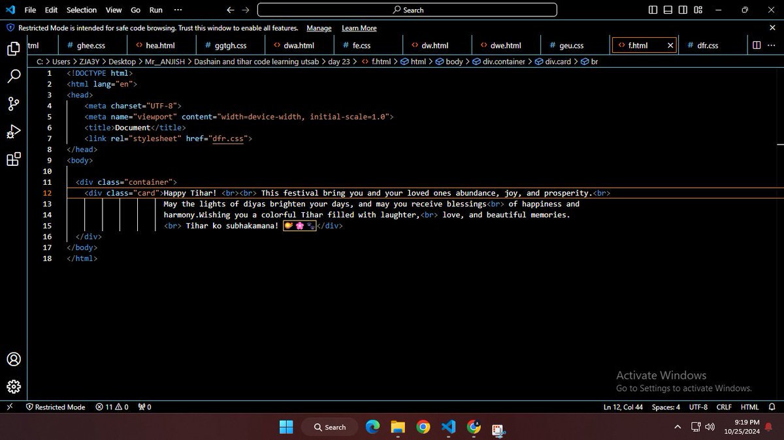Select the Mr_ANJISH breadcrumb folder
The width and height of the screenshot is (784, 440).
(164, 61)
